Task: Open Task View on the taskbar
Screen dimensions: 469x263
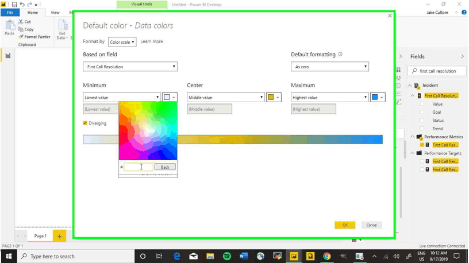Action: pos(159,256)
